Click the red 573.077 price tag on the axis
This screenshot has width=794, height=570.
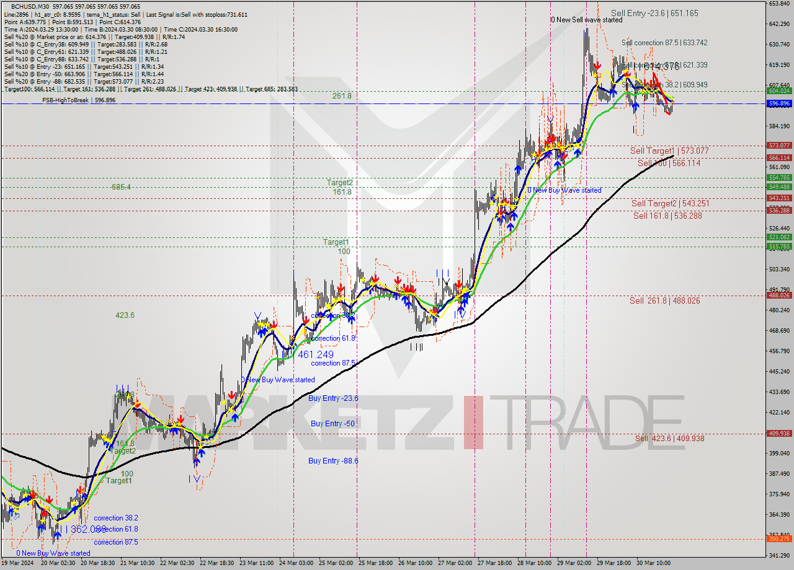779,146
